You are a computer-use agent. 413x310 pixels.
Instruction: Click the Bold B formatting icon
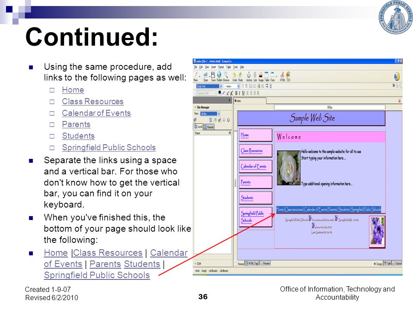[236, 93]
